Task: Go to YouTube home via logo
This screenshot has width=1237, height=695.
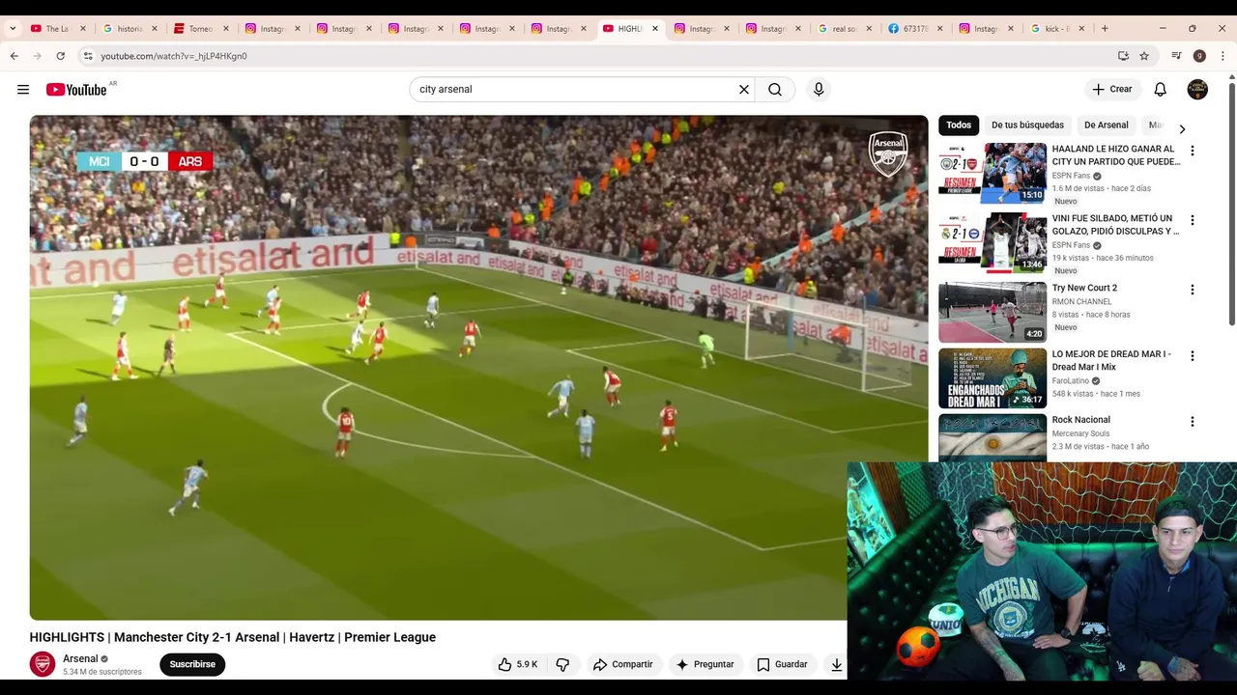Action: [76, 90]
